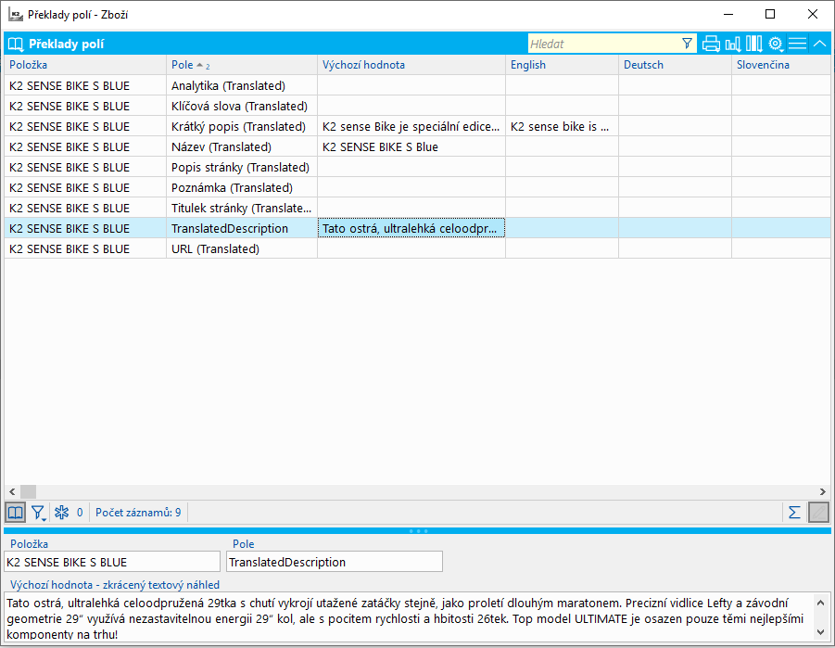The width and height of the screenshot is (835, 648).
Task: Open the columns setup icon
Action: (x=753, y=44)
